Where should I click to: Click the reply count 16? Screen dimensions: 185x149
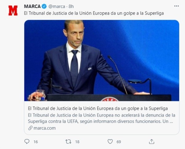36,142
